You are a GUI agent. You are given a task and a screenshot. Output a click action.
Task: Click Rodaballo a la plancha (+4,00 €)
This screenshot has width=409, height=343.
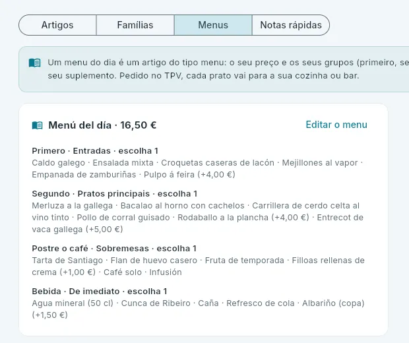[x=243, y=218]
